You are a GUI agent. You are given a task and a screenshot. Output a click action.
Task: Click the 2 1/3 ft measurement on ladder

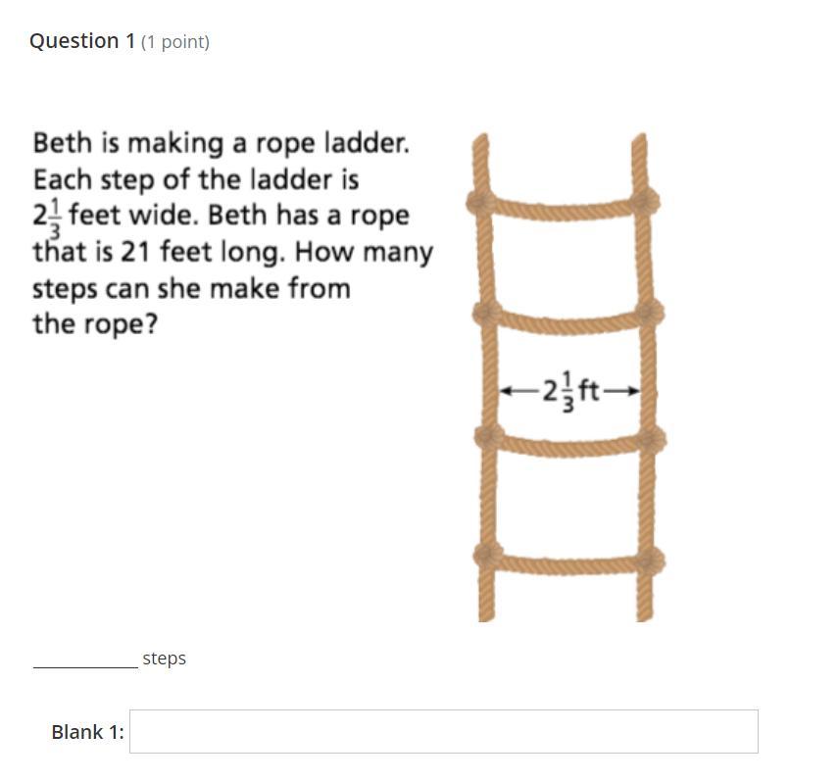coord(569,392)
